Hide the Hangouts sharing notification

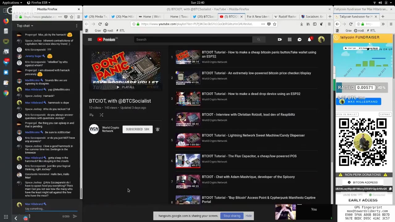248,216
